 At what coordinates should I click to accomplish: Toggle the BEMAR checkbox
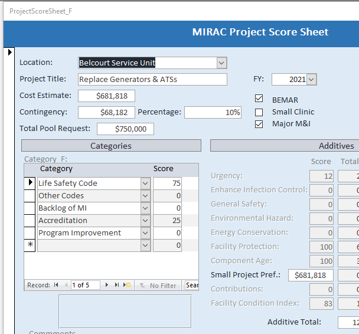tap(259, 99)
